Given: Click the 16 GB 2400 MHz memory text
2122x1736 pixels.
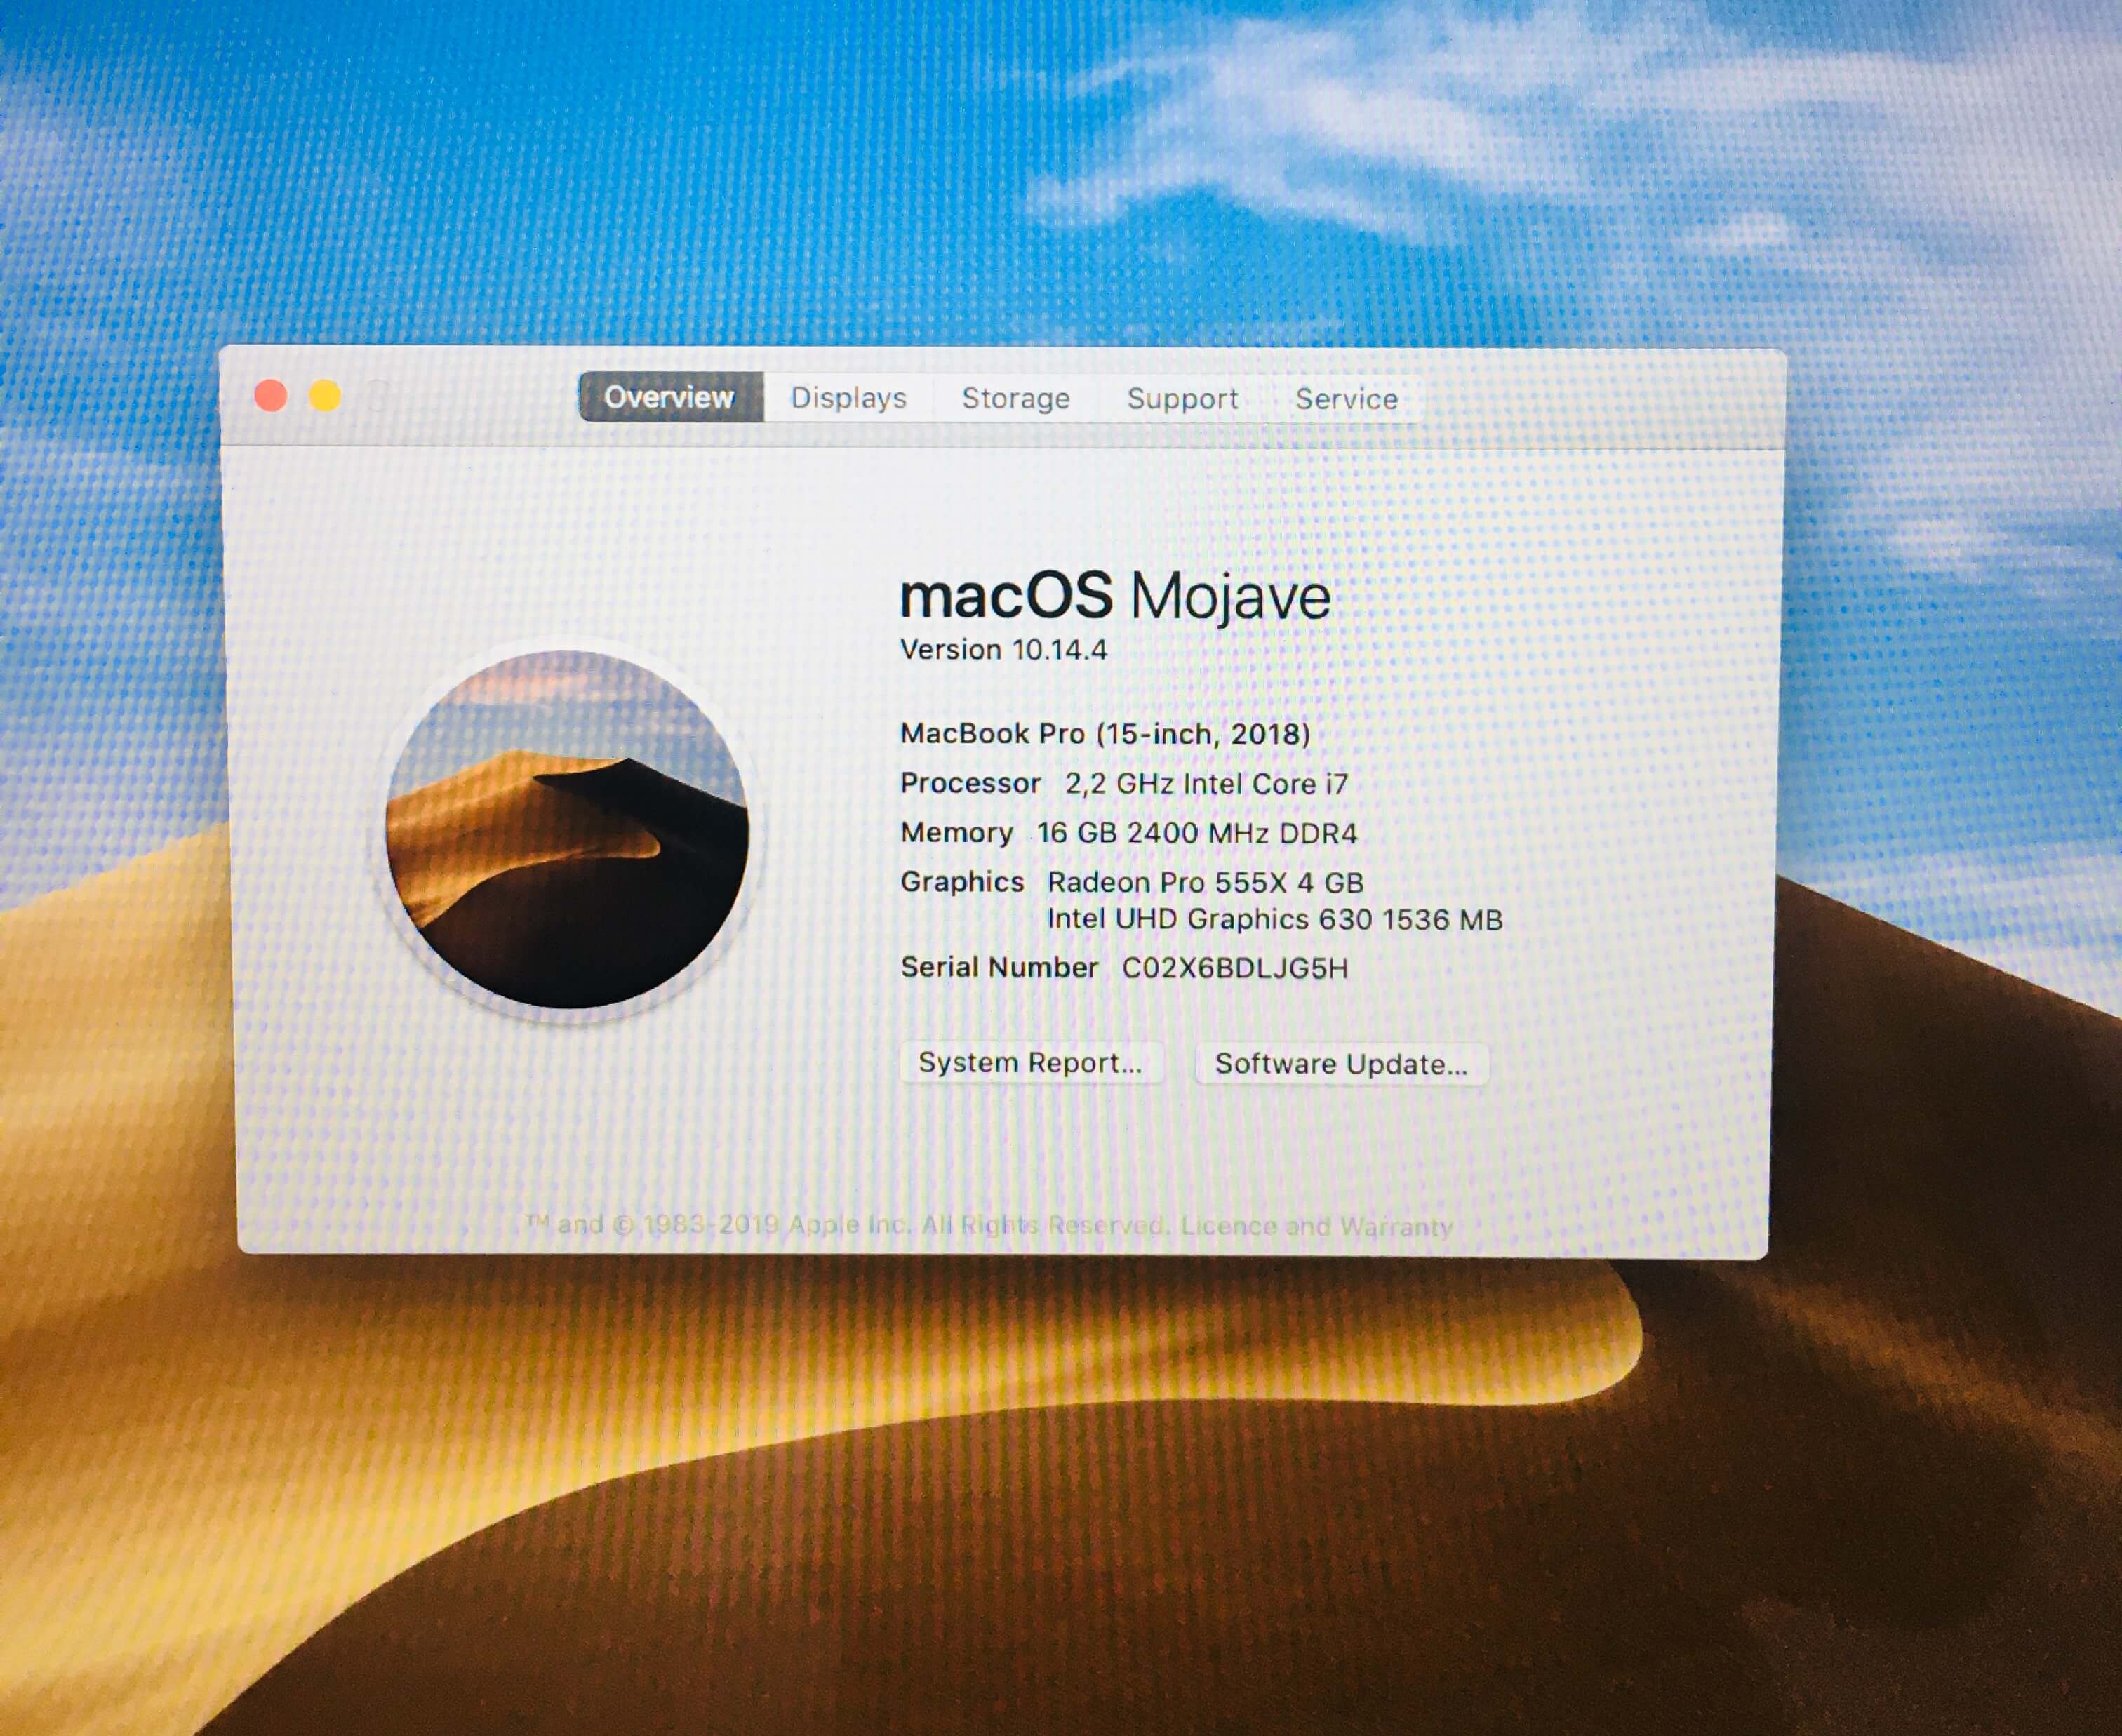Looking at the screenshot, I should coord(1196,833).
